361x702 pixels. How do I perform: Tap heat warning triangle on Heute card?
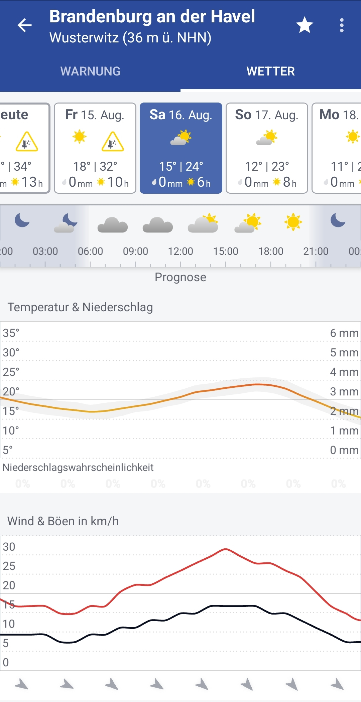[27, 142]
